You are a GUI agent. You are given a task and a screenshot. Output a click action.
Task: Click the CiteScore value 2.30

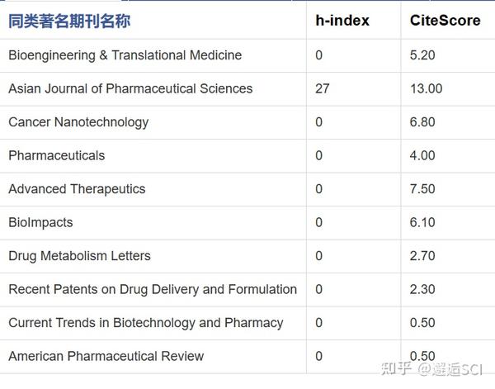[x=422, y=289]
